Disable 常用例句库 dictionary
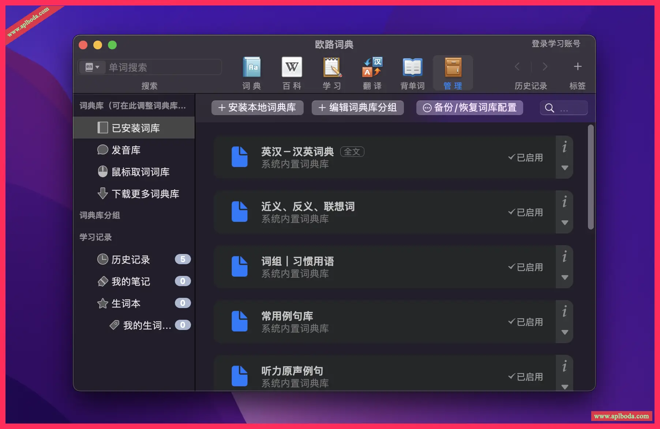Image resolution: width=660 pixels, height=429 pixels. [525, 322]
